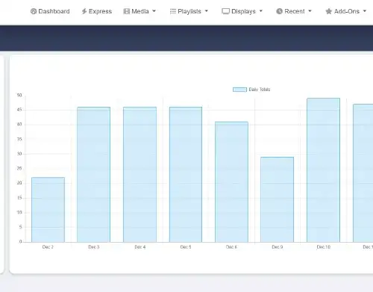
Task: Click the Dec 4 axis label
Action: pyautogui.click(x=140, y=247)
